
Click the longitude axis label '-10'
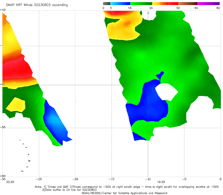point(148,179)
